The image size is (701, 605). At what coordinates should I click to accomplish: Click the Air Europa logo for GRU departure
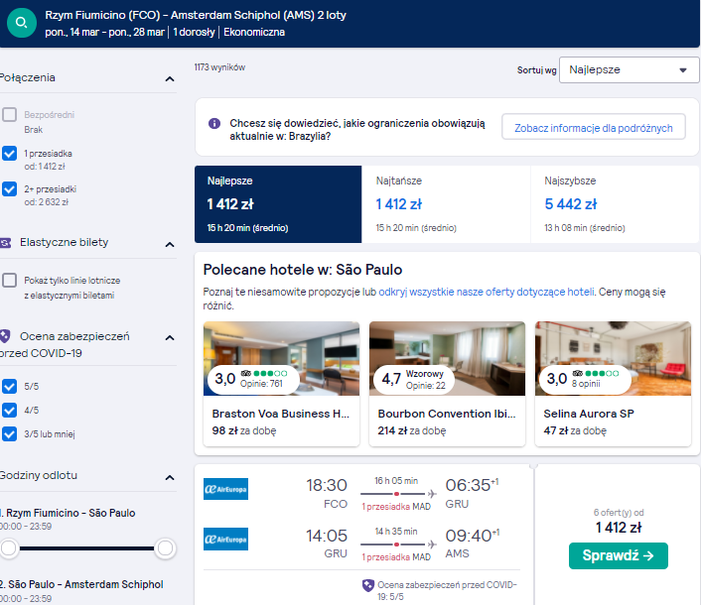[x=225, y=539]
